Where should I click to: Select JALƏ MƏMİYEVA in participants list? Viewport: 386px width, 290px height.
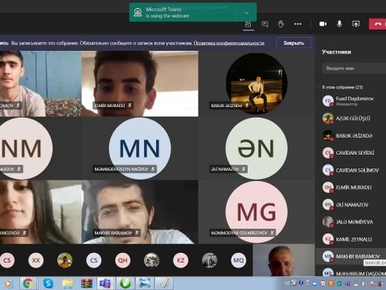354,222
